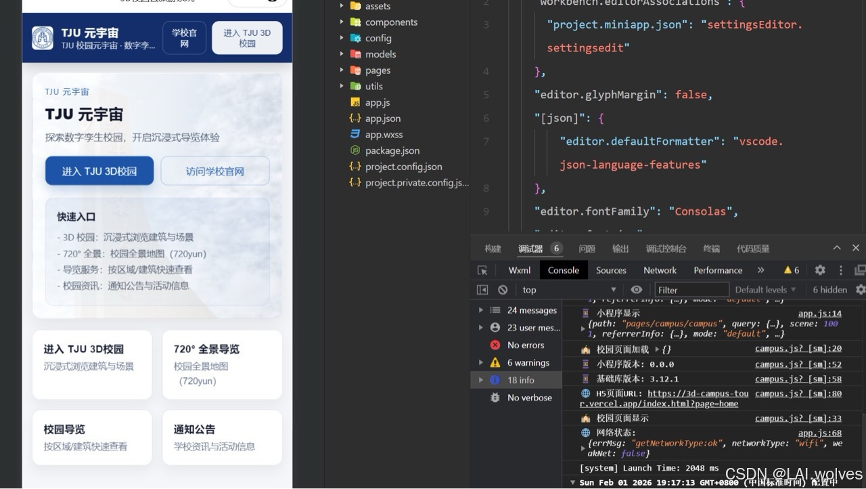Open the 校园导览 card

92,438
